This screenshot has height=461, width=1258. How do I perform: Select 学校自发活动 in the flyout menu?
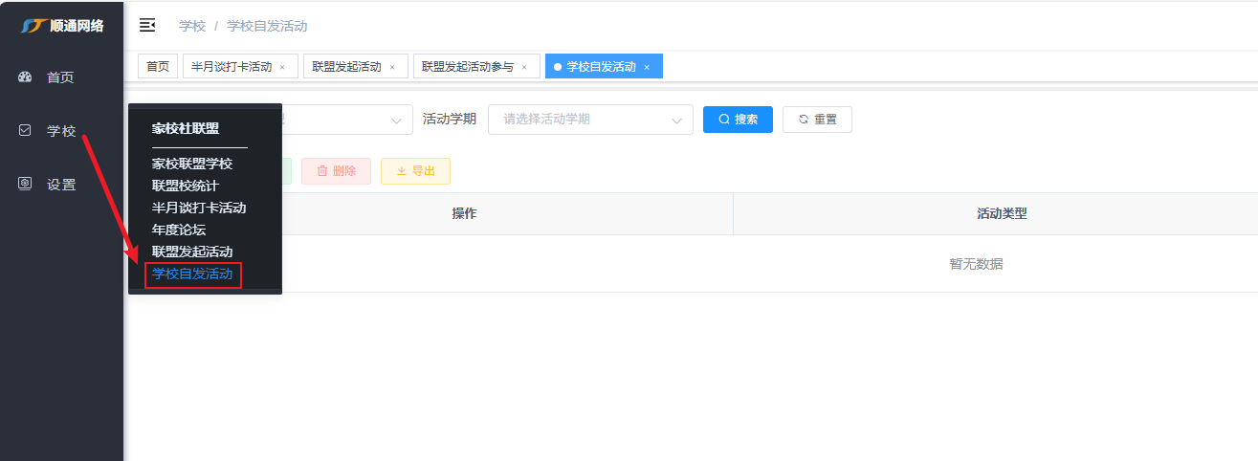[x=192, y=274]
